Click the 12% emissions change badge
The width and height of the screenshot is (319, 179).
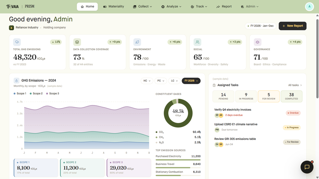click(x=56, y=42)
